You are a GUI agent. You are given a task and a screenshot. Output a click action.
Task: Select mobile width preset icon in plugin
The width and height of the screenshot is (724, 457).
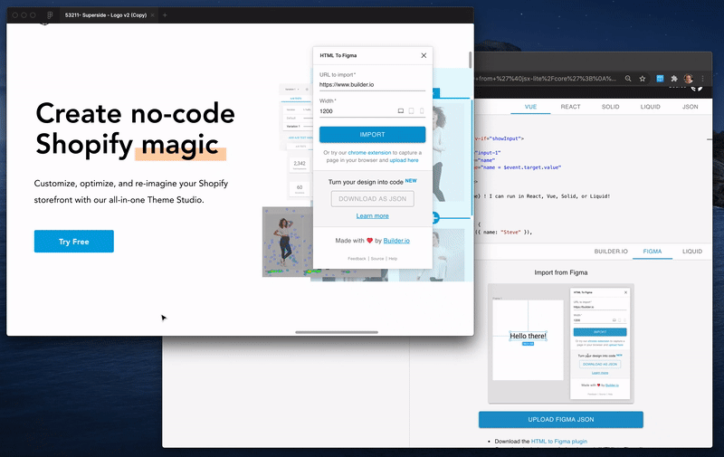click(422, 111)
